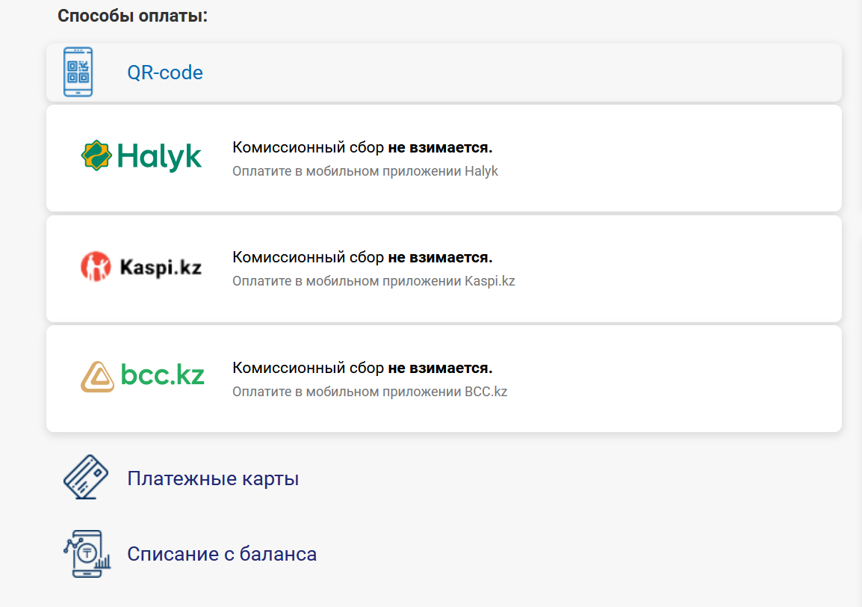Click 'Оплатите в мобильном приложении Halyk' text
The width and height of the screenshot is (862, 607).
(365, 171)
